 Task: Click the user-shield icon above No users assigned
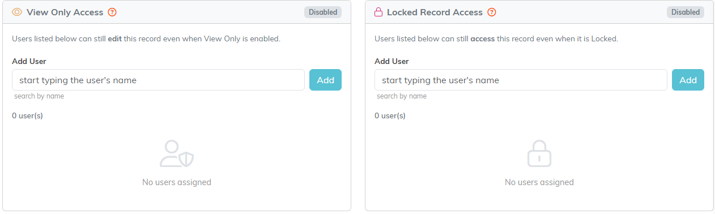click(x=177, y=153)
